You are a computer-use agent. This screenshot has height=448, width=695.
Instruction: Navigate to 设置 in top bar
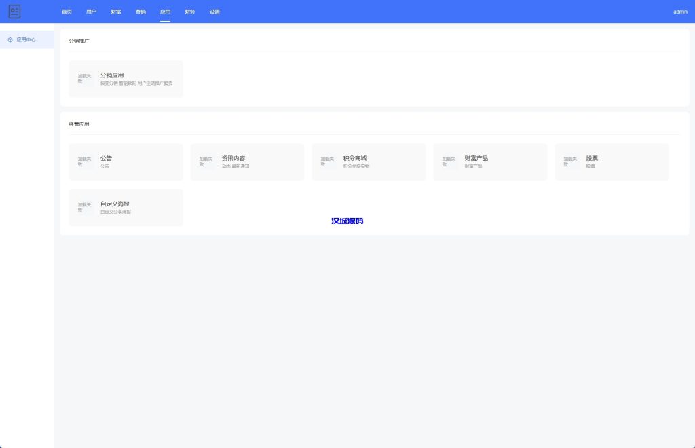214,12
